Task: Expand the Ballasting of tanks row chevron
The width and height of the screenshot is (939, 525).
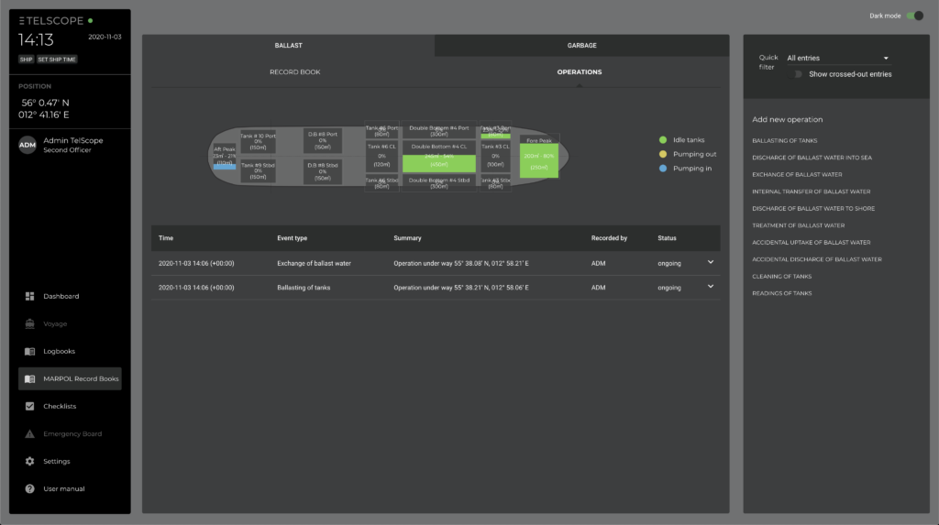Action: (711, 287)
